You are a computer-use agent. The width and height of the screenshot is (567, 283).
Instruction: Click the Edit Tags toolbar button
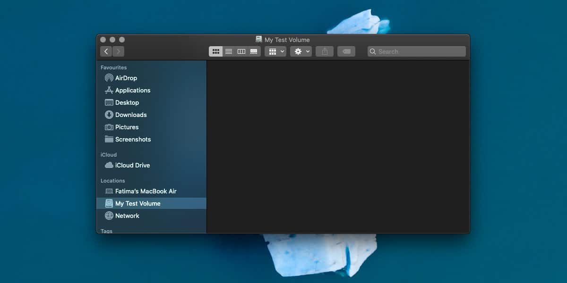click(x=346, y=51)
